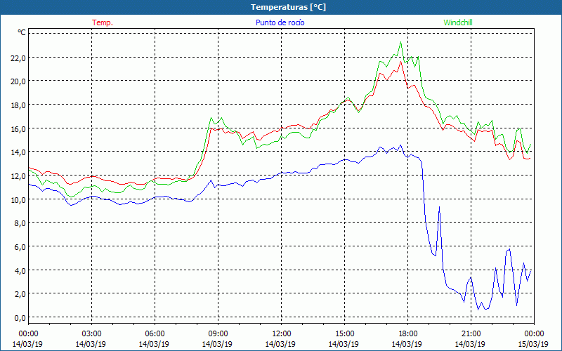562x351 pixels.
Task: Click the blue dew point spike near 19:30
Action: pyautogui.click(x=439, y=207)
